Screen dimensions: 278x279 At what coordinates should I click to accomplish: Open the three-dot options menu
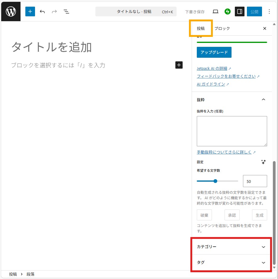(269, 11)
